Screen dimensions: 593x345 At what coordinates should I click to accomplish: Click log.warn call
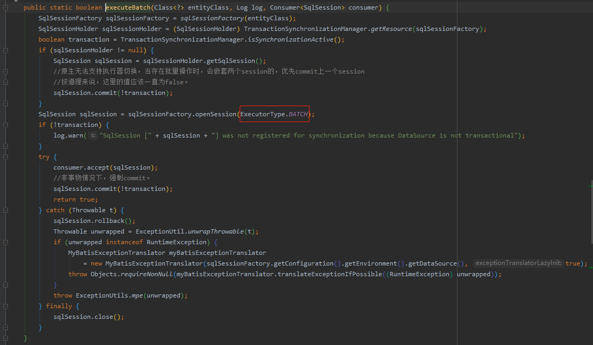point(68,135)
